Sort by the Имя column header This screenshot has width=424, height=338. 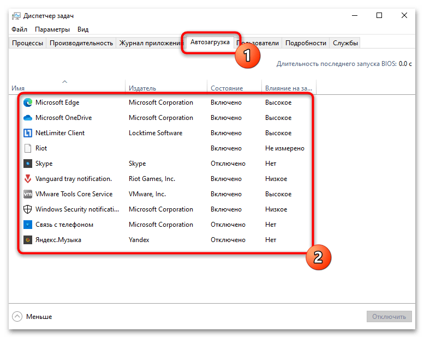click(x=67, y=87)
